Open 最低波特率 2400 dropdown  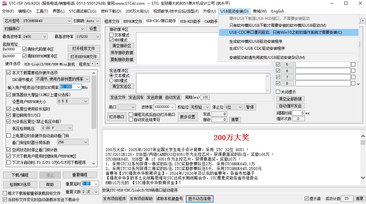click(35, 37)
